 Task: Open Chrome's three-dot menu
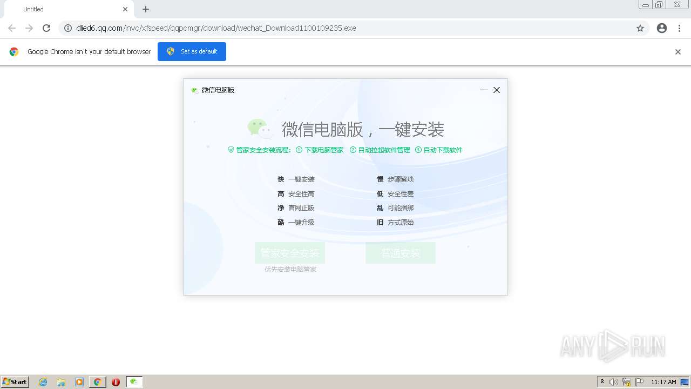679,28
